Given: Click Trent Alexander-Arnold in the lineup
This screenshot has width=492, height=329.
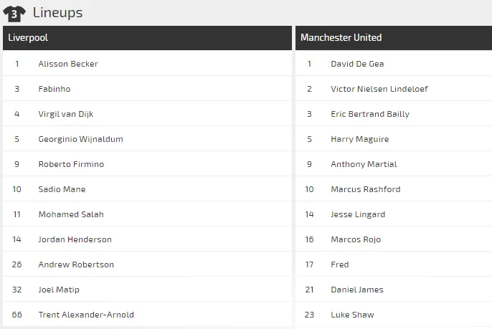Looking at the screenshot, I should (x=86, y=315).
